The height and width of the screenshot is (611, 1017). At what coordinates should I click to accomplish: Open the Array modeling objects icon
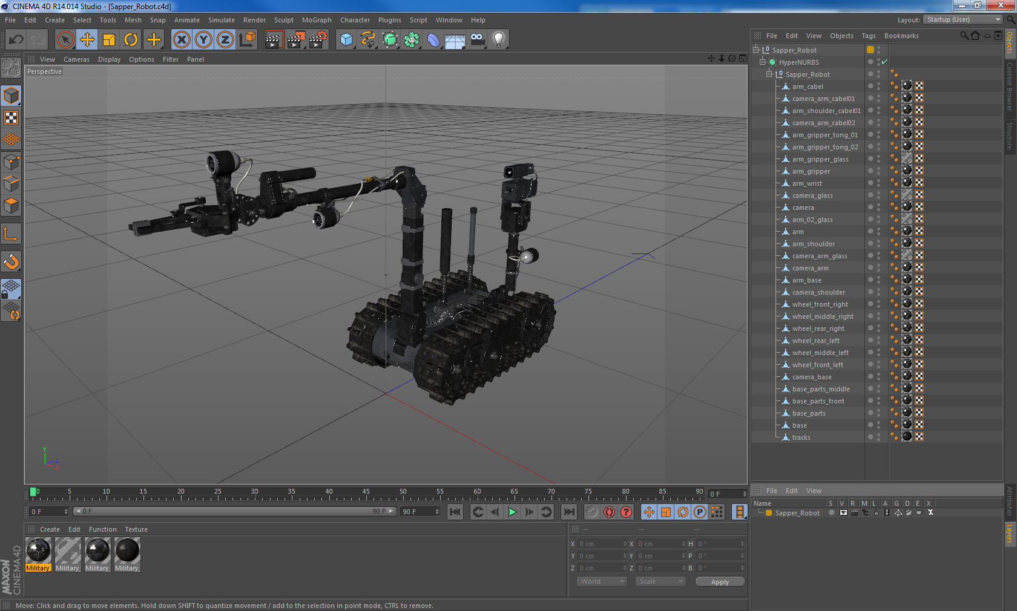[x=412, y=40]
